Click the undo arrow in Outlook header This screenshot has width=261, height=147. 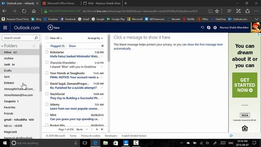[202, 27]
